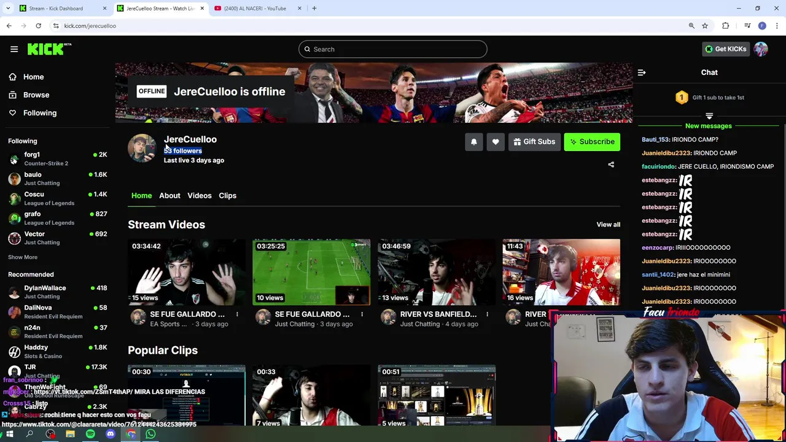Screen dimensions: 786x442
Task: Open DylanWallace recommended channel
Action: [x=58, y=292]
